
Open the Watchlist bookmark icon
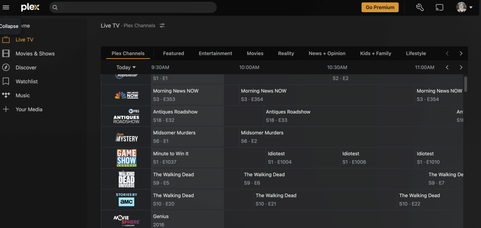pos(6,81)
